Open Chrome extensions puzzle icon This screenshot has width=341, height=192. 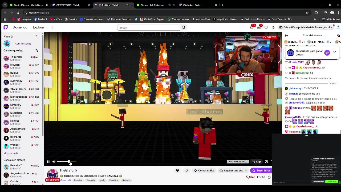tap(316, 13)
